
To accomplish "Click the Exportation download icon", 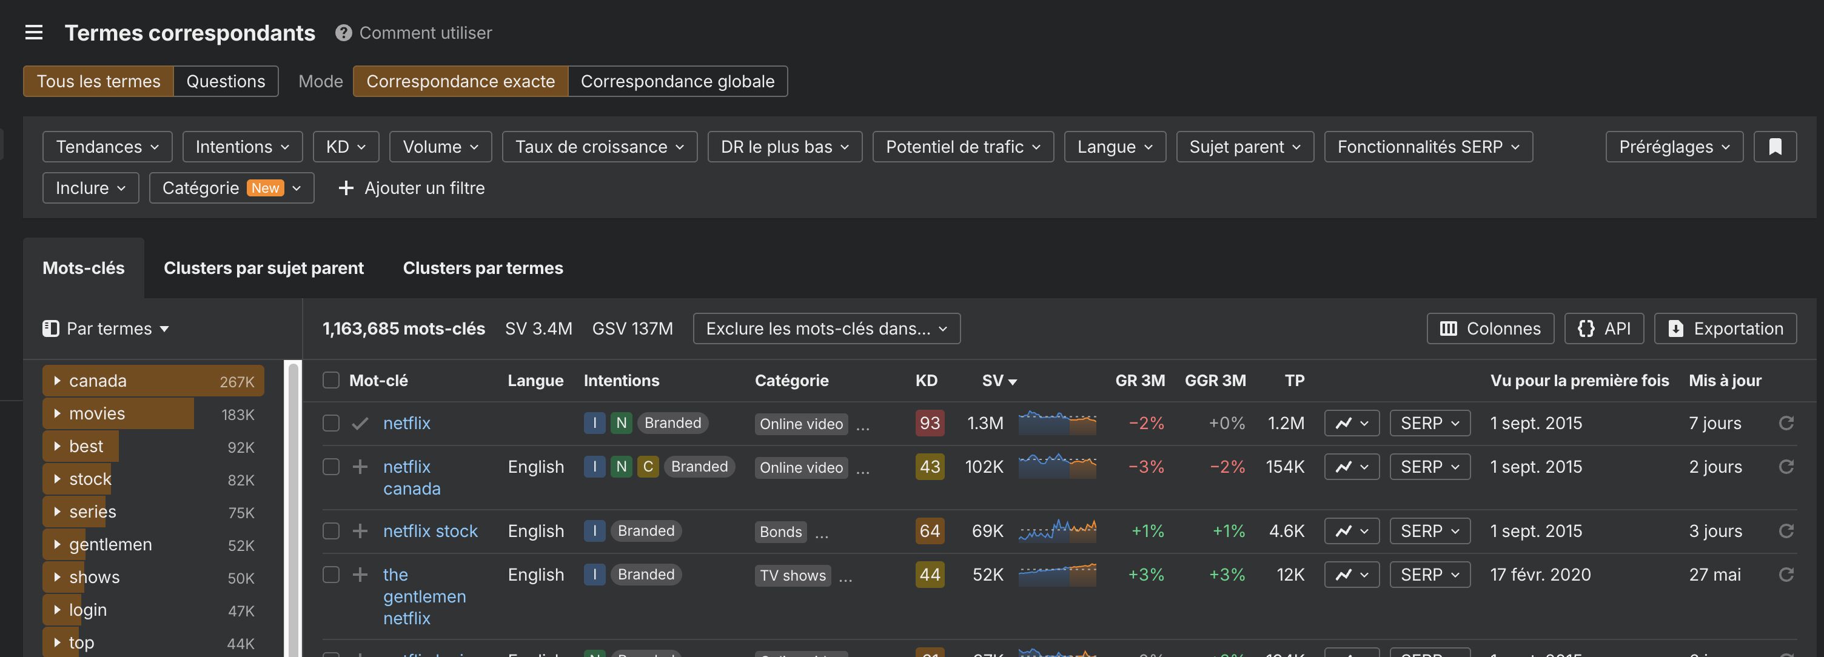I will tap(1675, 328).
